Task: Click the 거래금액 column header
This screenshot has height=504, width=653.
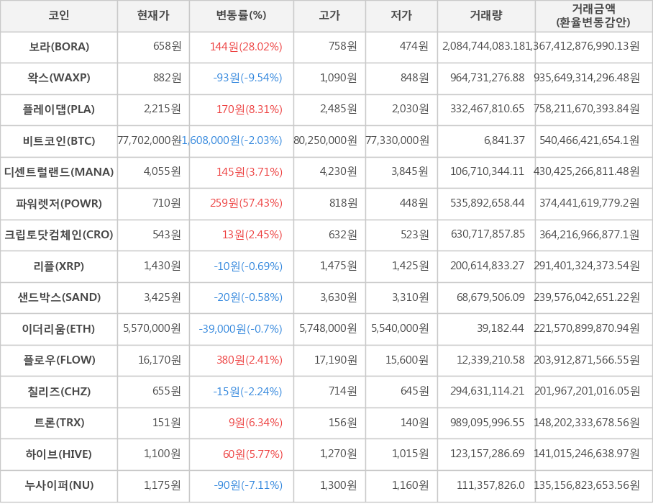Action: [x=593, y=16]
